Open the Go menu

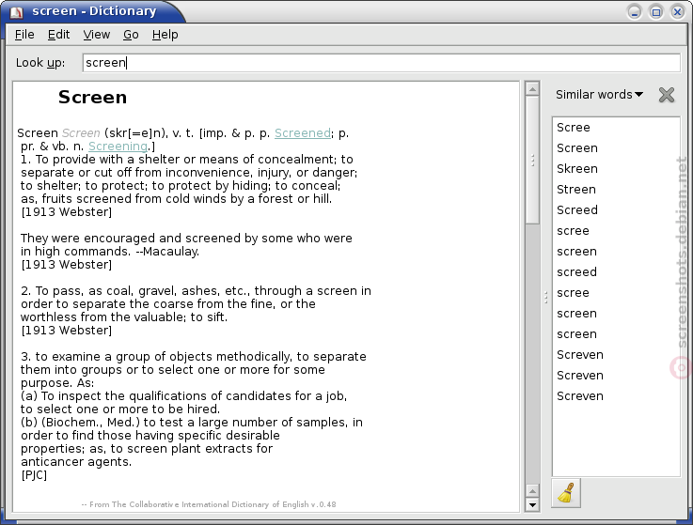[131, 35]
